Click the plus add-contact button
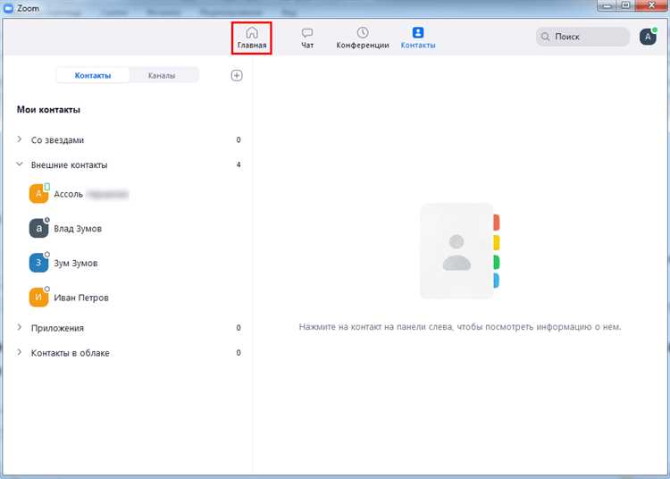670x479 pixels. click(237, 76)
